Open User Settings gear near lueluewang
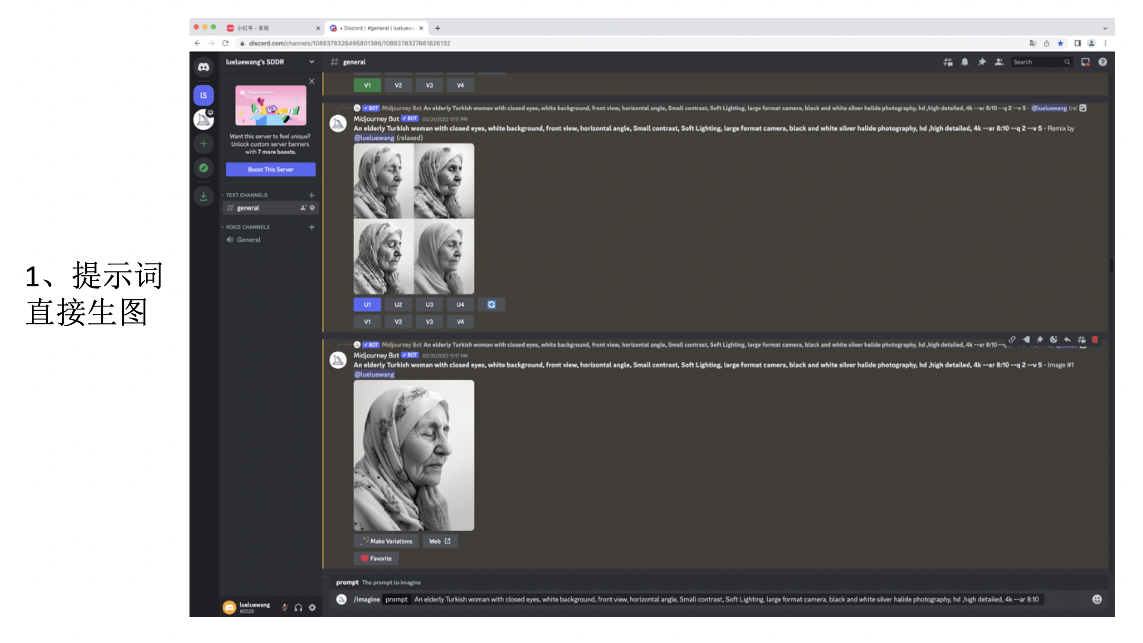 tap(313, 607)
